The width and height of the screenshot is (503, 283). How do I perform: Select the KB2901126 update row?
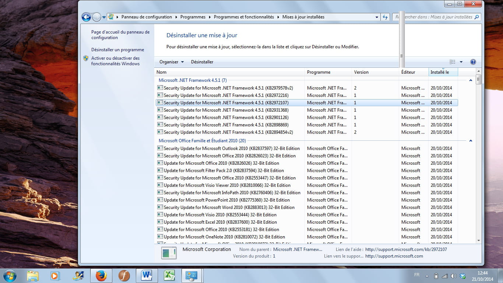[x=307, y=117]
